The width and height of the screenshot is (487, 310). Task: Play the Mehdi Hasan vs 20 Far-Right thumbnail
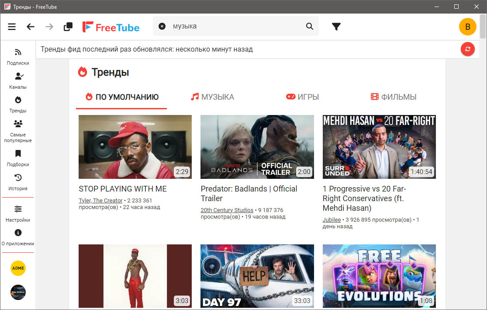click(379, 147)
